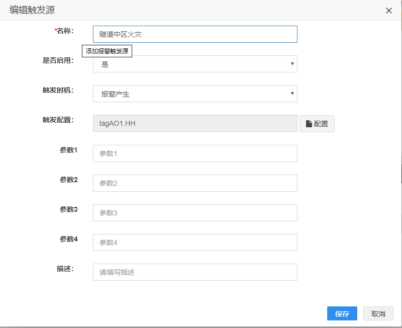The image size is (402, 328).
Task: Click the 触发时机 label
Action: tap(58, 90)
